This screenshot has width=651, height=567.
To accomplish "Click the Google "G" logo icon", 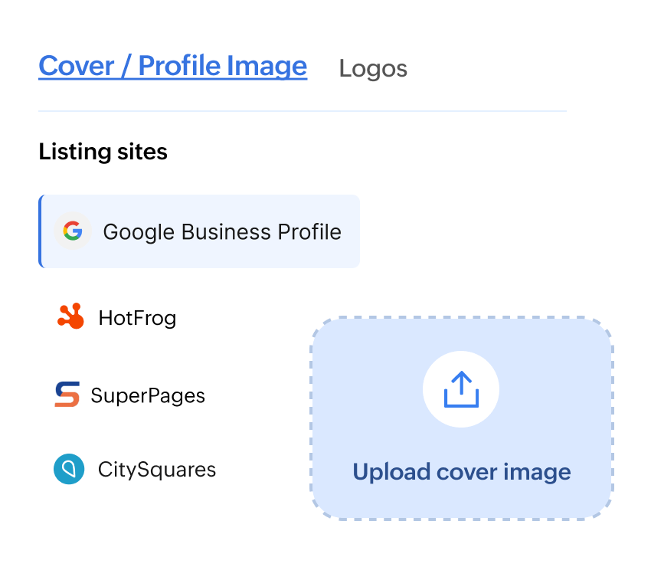I will [73, 231].
